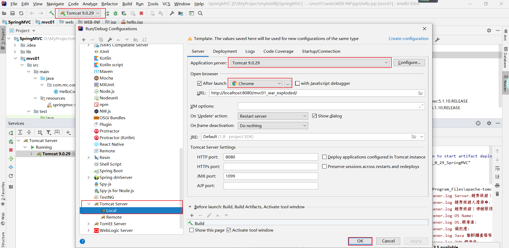Check Deploy applications configured in Tomcat instance

324,157
